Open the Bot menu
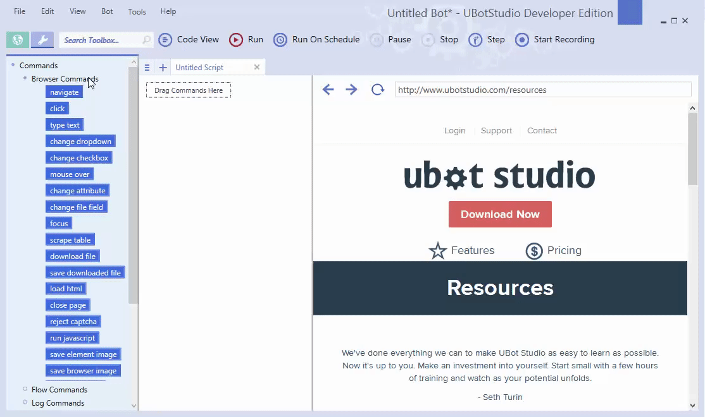Screen dimensions: 705x417 [x=107, y=11]
